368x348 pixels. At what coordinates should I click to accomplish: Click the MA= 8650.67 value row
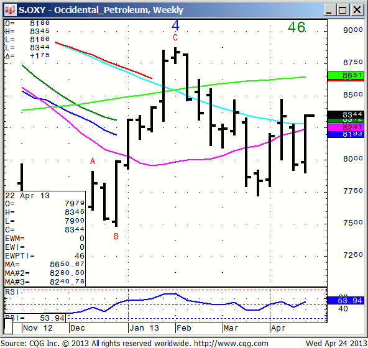click(45, 264)
